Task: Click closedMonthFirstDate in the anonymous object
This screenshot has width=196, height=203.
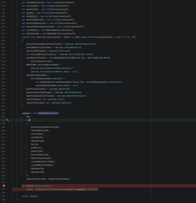Action: pyautogui.click(x=42, y=162)
